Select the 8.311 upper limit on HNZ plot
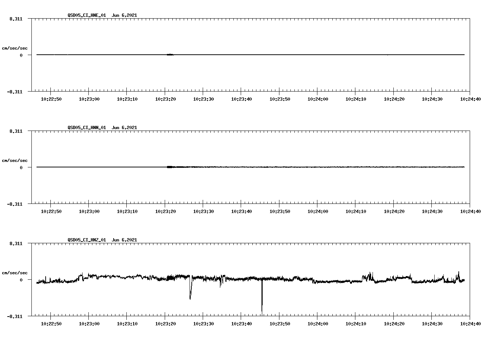This screenshot has width=496, height=337. coord(16,243)
